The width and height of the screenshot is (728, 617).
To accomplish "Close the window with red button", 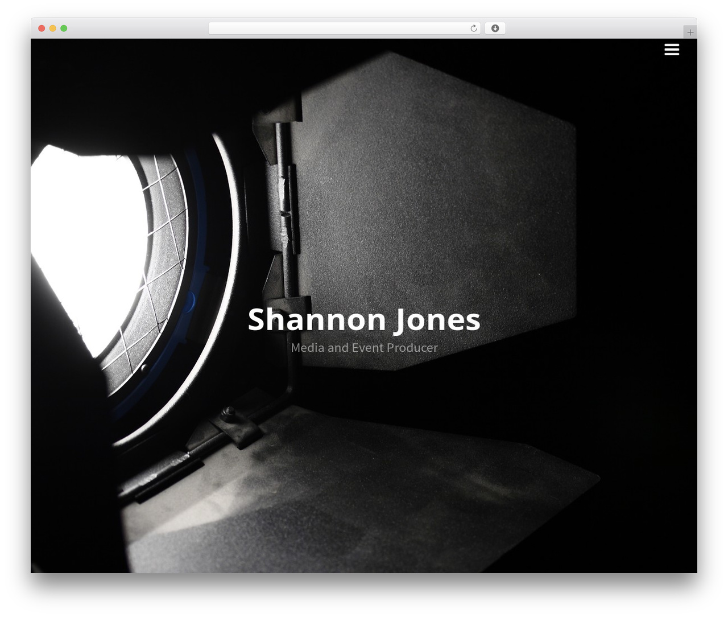I will tap(42, 28).
